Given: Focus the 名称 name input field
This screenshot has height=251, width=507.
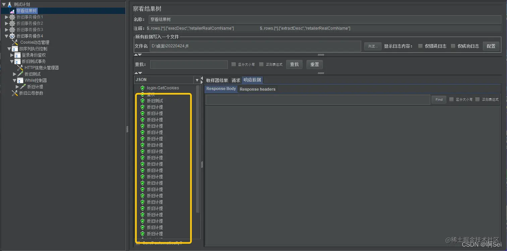Looking at the screenshot, I should [x=325, y=19].
